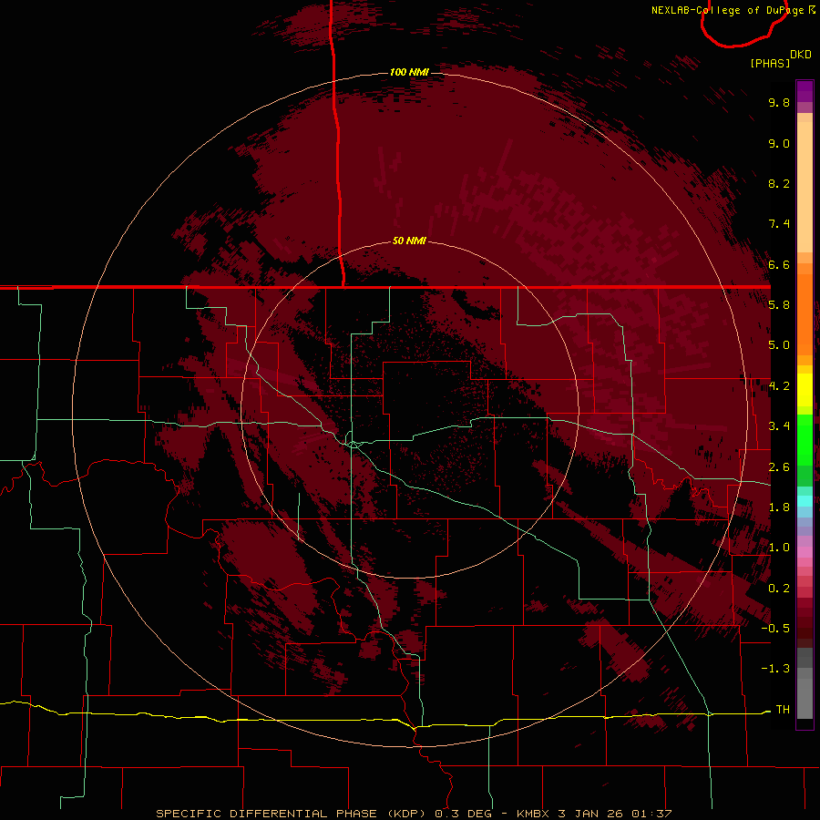
Task: Click the 0.2 scale value
Action: tap(779, 589)
